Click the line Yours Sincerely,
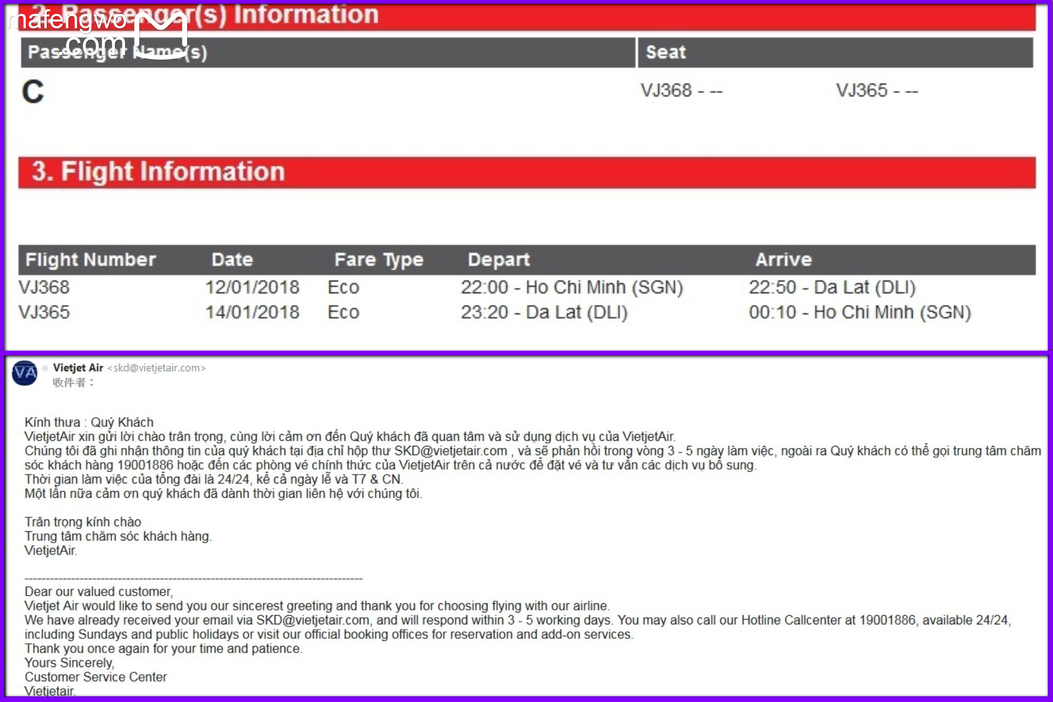This screenshot has height=702, width=1053. click(69, 663)
